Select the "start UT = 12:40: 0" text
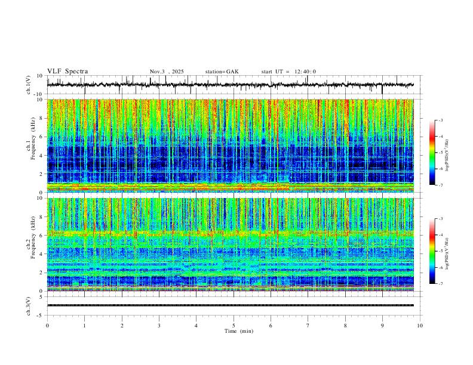 pyautogui.click(x=288, y=72)
